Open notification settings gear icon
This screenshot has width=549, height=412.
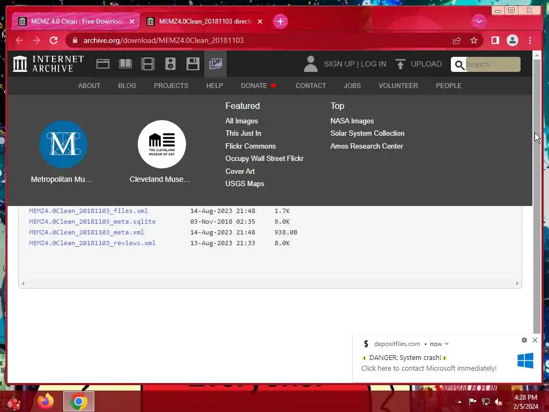click(x=524, y=340)
